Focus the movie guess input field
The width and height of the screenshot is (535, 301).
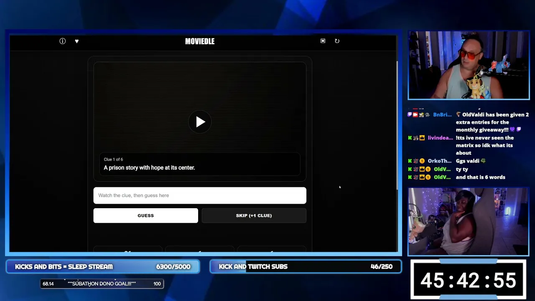200,195
